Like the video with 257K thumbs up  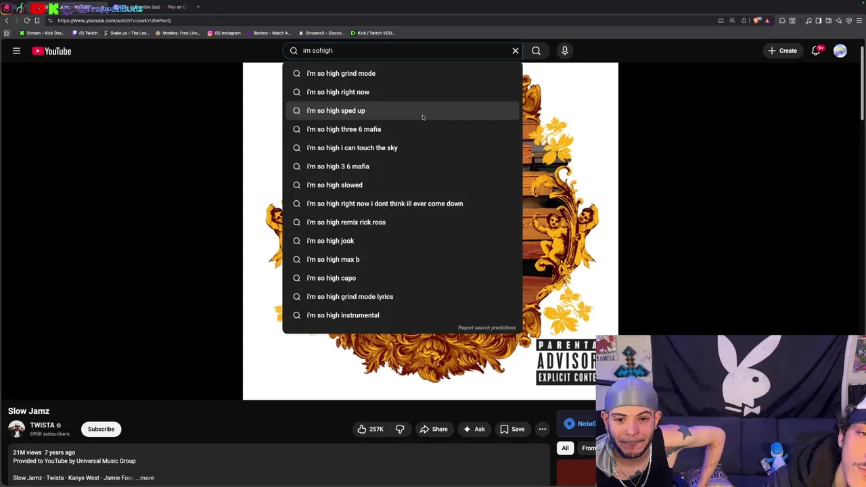click(370, 429)
